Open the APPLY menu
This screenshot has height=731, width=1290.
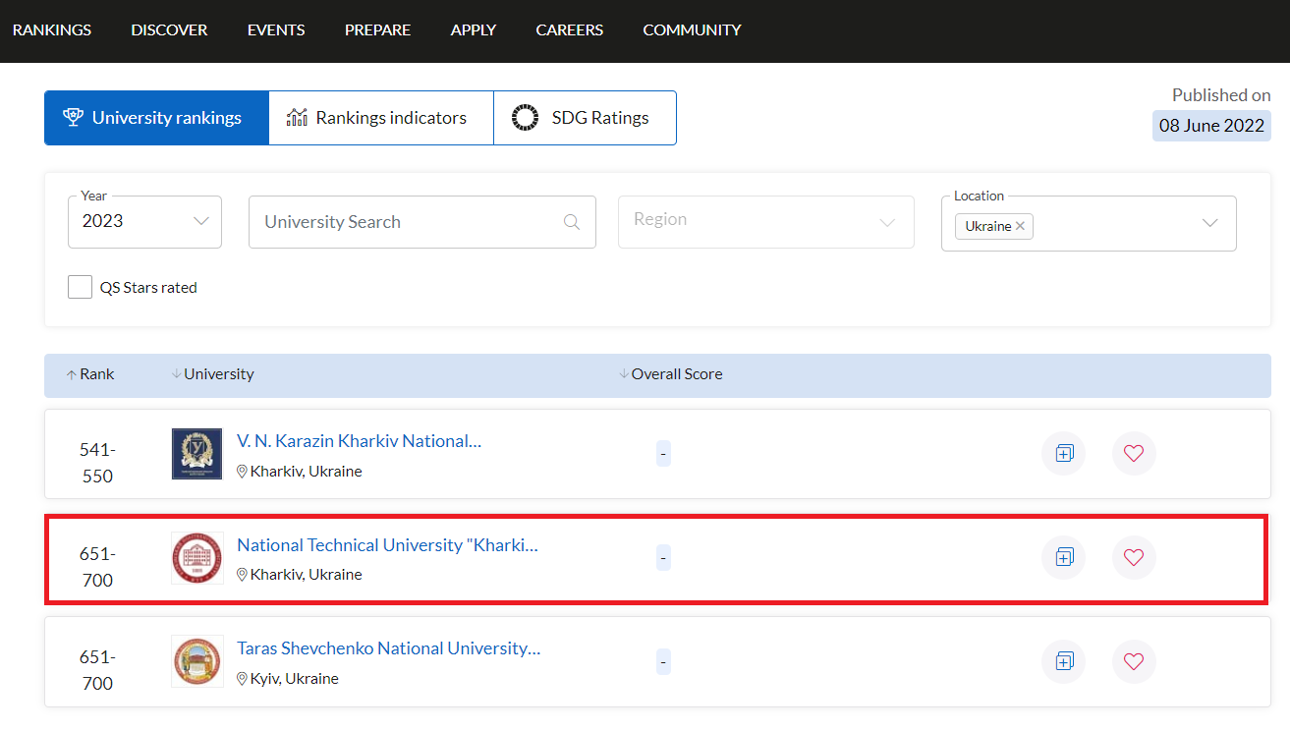[x=474, y=30]
